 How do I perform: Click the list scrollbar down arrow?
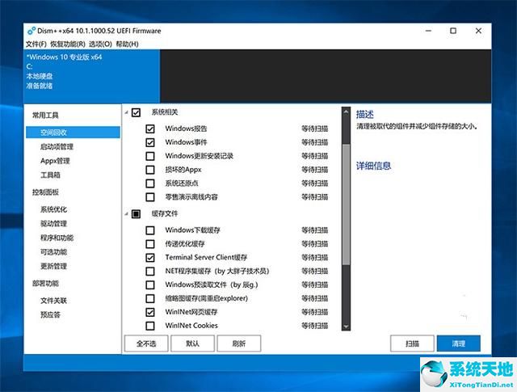(346, 326)
